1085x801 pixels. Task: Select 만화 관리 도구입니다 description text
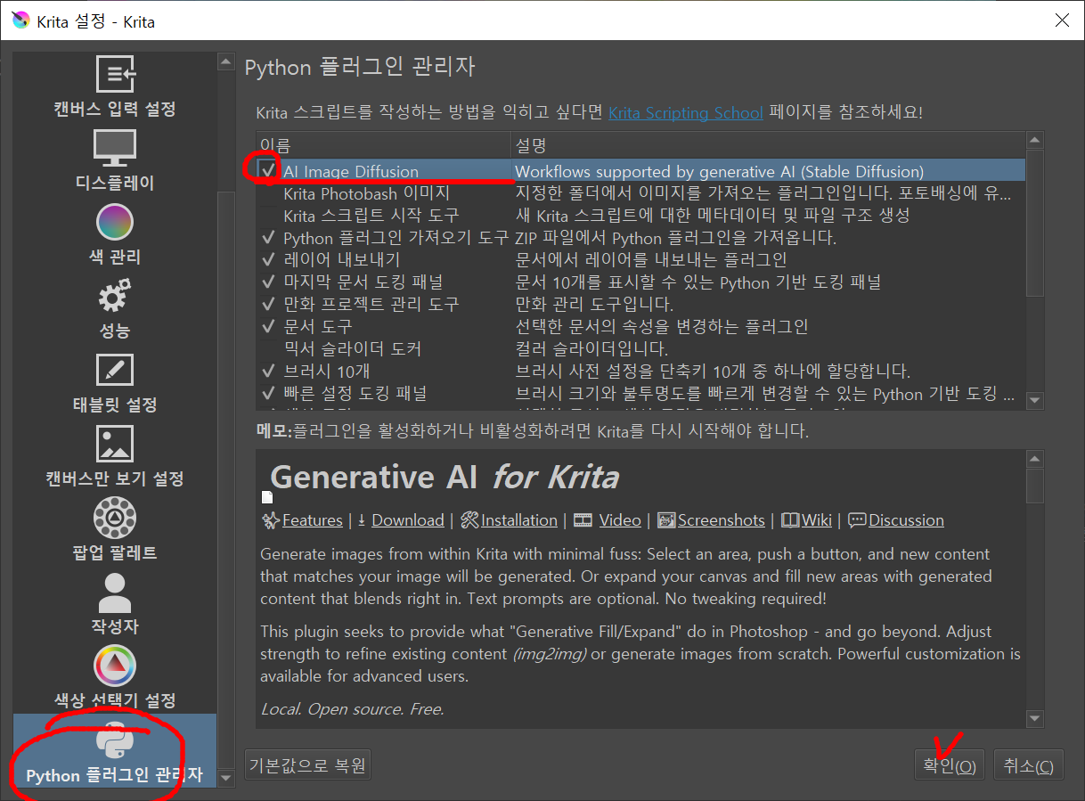[595, 304]
